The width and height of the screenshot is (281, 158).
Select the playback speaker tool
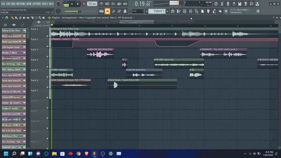[44, 18]
